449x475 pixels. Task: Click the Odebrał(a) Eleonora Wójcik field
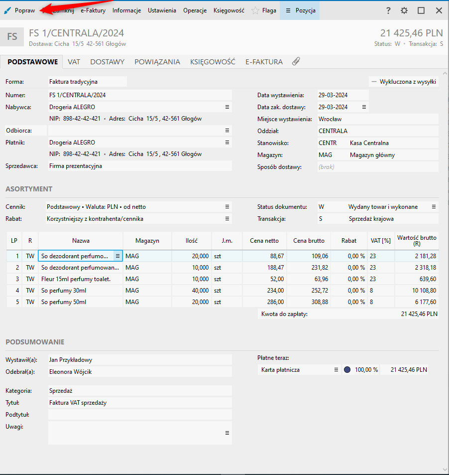click(x=140, y=372)
